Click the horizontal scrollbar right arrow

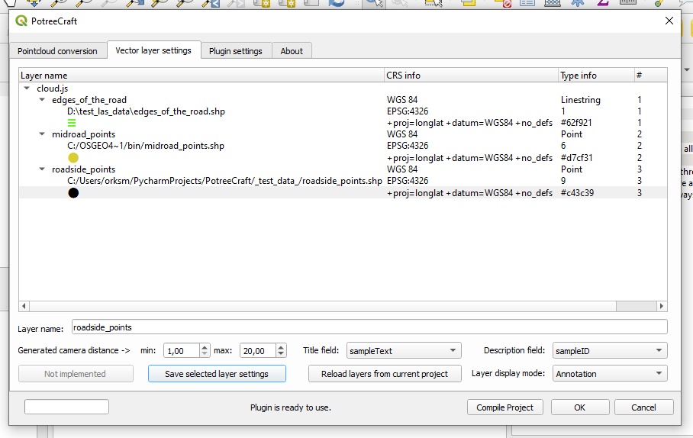(662, 306)
